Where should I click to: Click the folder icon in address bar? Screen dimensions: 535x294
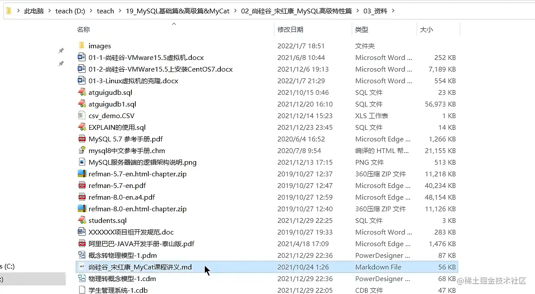pyautogui.click(x=9, y=11)
